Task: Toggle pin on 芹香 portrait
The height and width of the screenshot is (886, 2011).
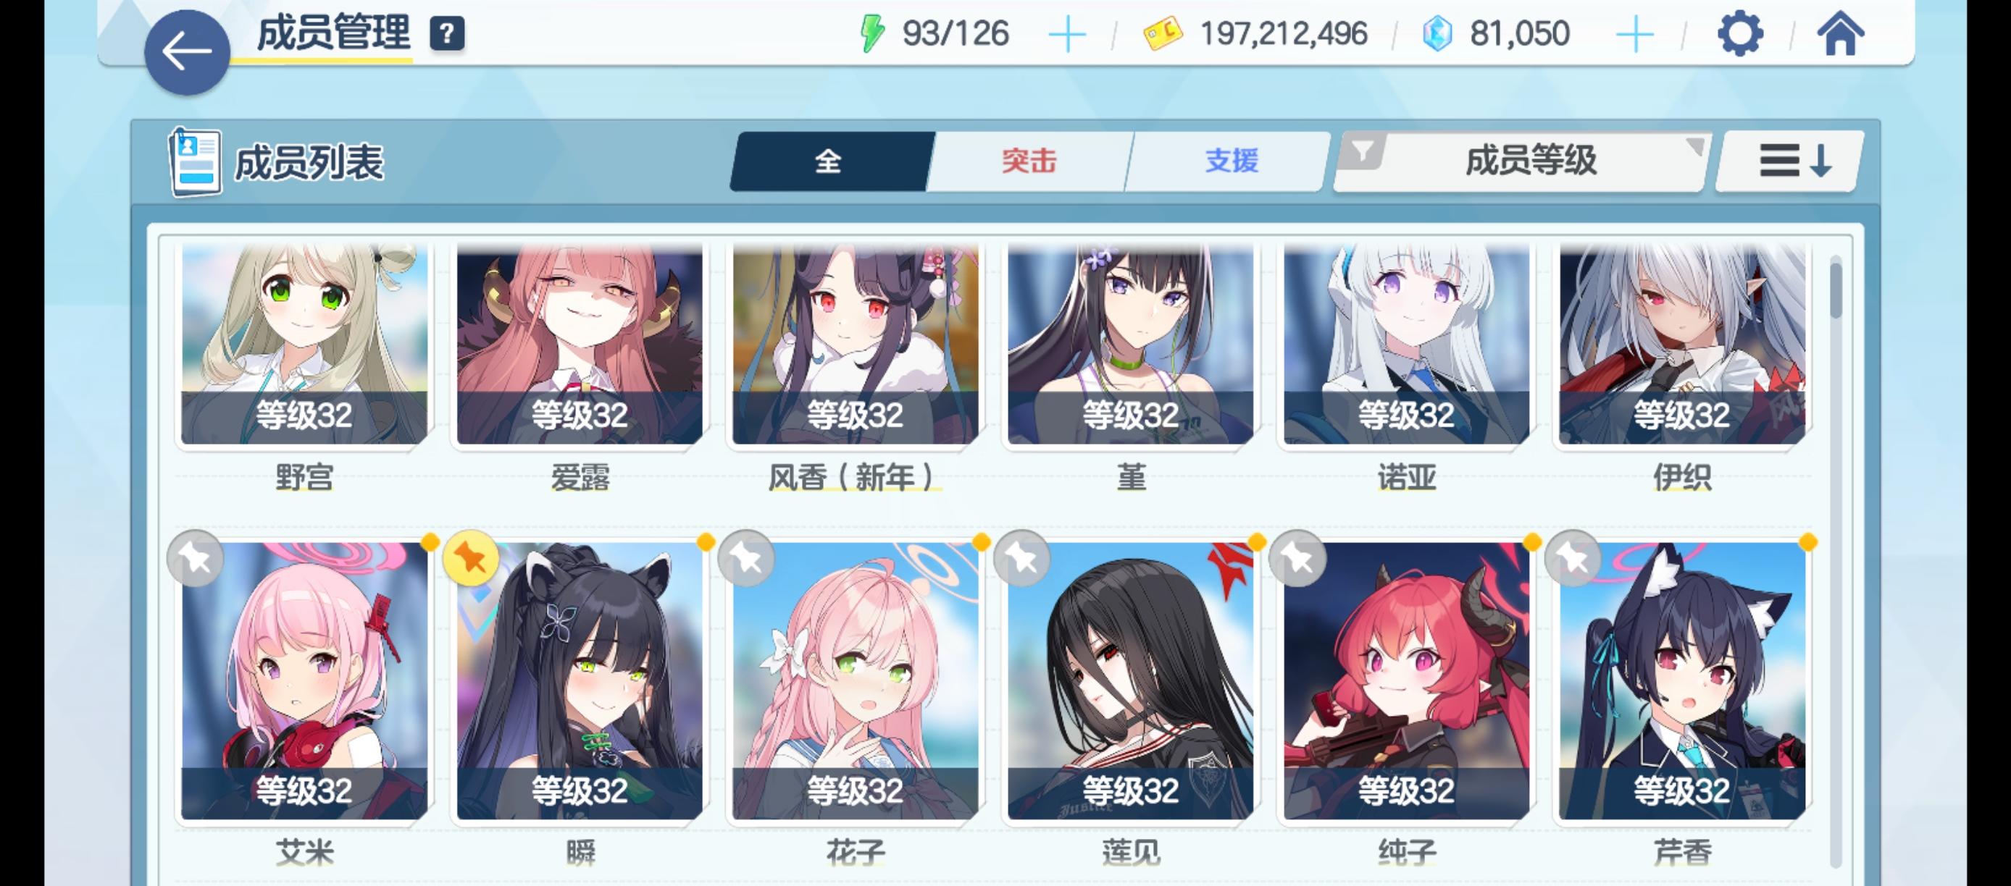Action: [1573, 557]
